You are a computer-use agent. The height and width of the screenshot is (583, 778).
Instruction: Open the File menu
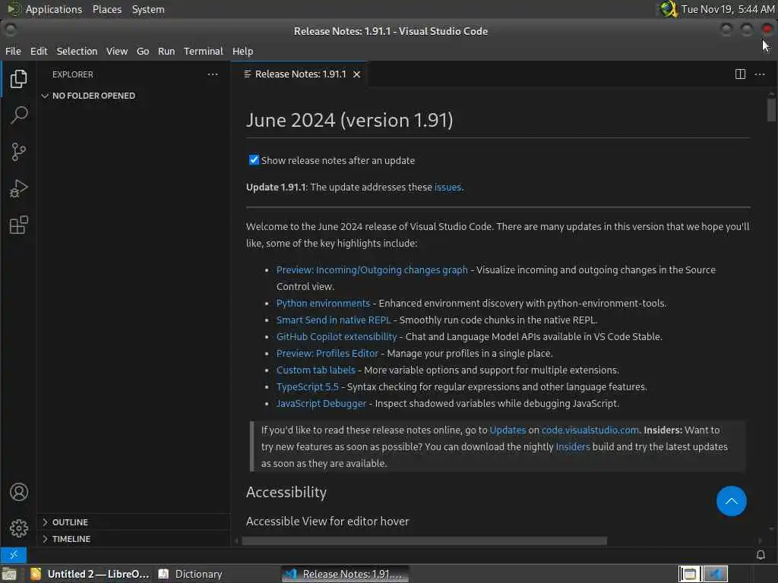[13, 51]
